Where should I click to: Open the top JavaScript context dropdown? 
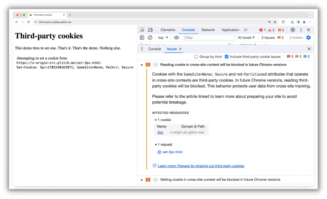tap(163, 38)
